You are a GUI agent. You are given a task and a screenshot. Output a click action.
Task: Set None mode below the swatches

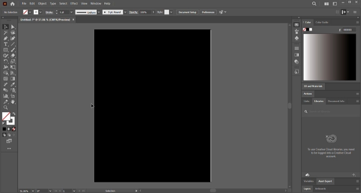pyautogui.click(x=14, y=129)
